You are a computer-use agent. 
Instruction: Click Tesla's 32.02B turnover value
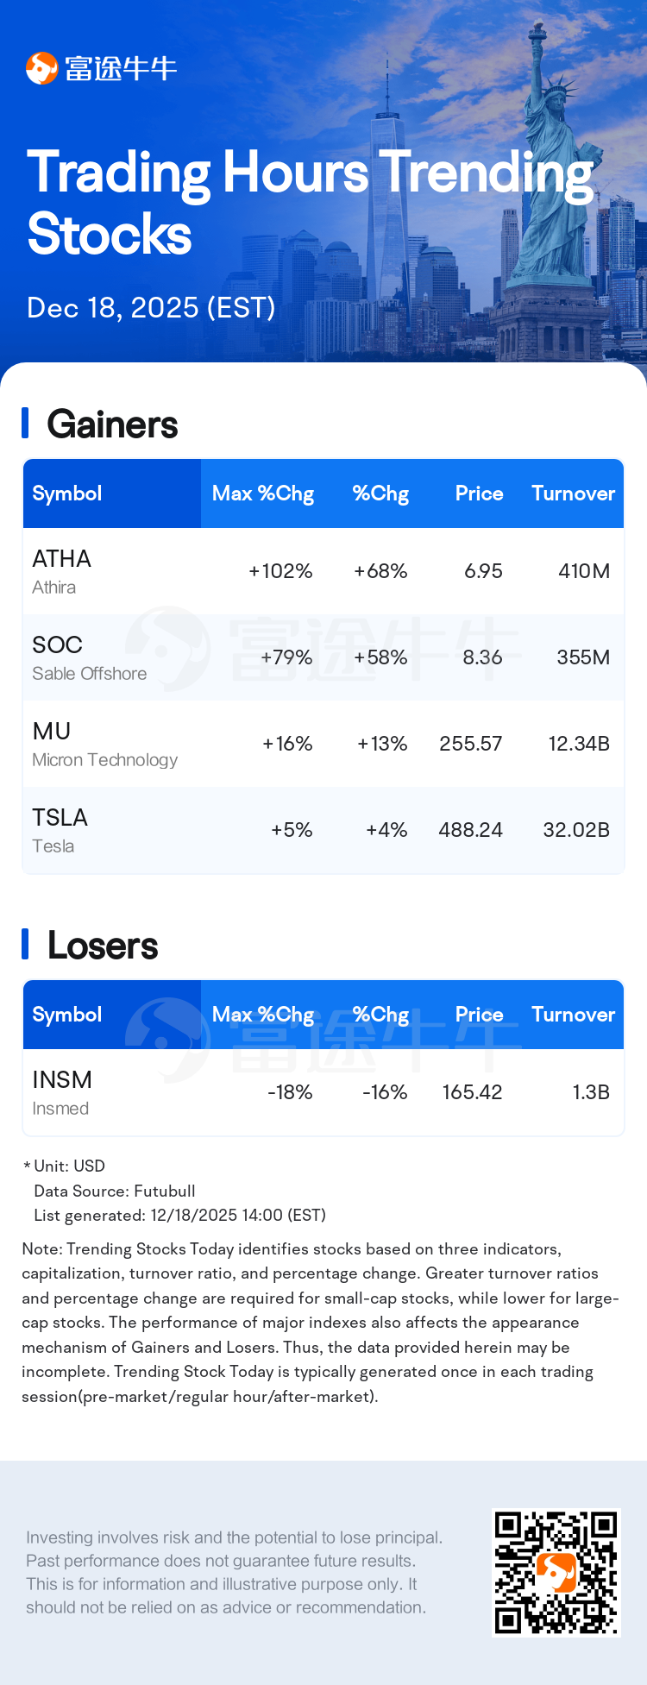576,830
